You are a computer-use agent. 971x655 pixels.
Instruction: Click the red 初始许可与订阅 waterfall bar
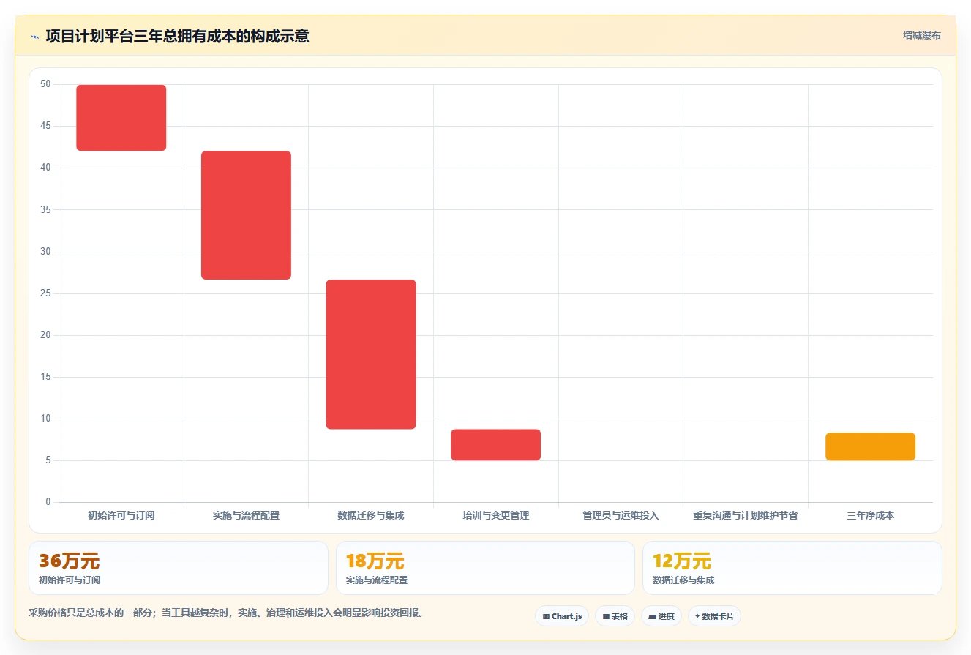[x=121, y=118]
